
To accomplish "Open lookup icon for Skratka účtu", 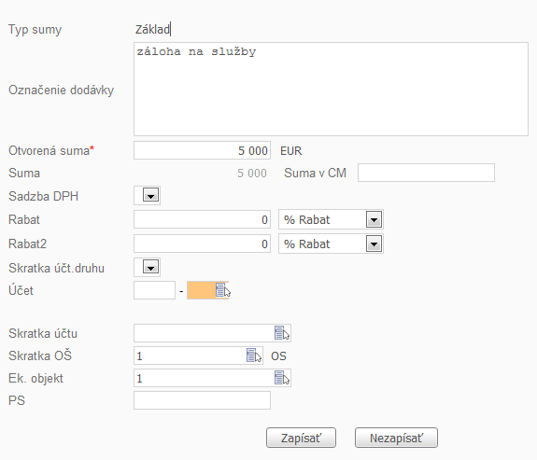I will [x=282, y=333].
